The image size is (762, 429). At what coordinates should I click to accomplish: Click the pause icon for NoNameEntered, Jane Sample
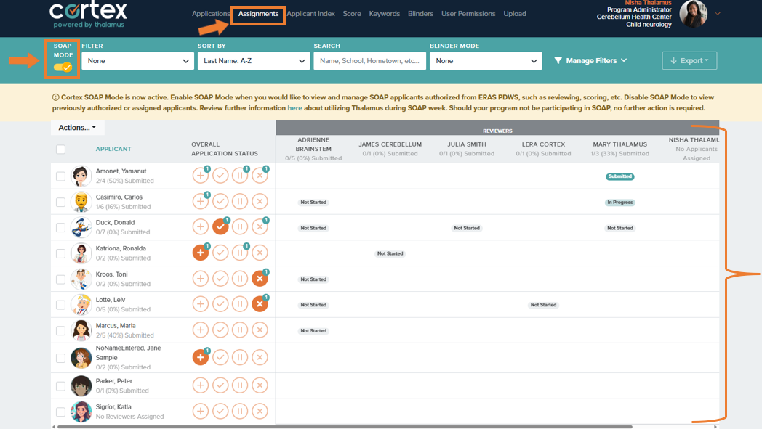[x=240, y=358]
